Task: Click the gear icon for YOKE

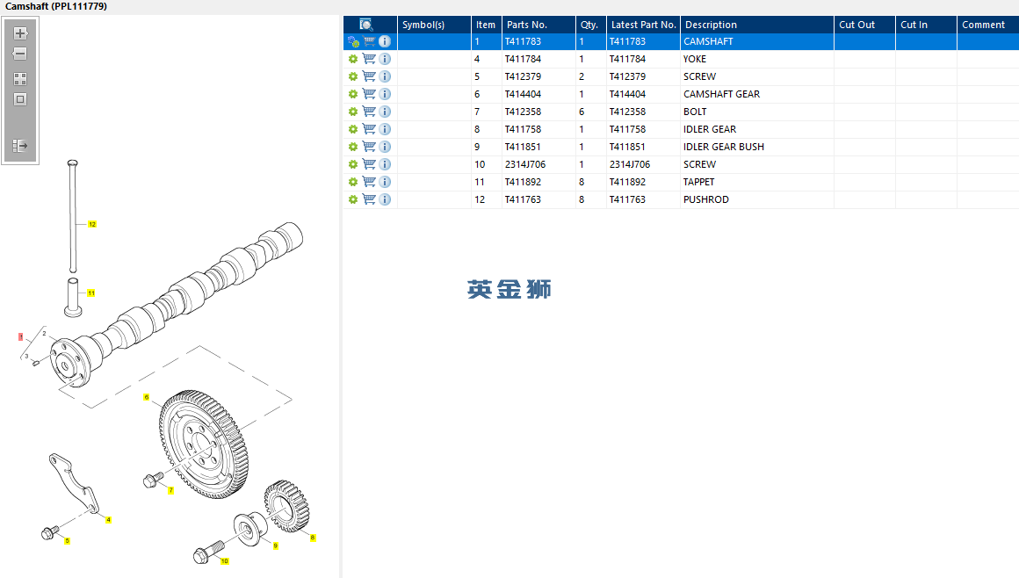Action: click(353, 59)
